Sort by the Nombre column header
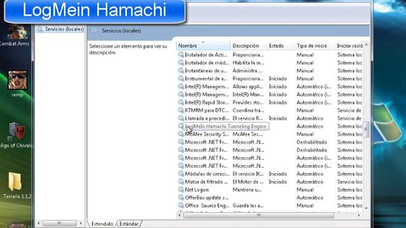The image size is (406, 228). point(203,46)
